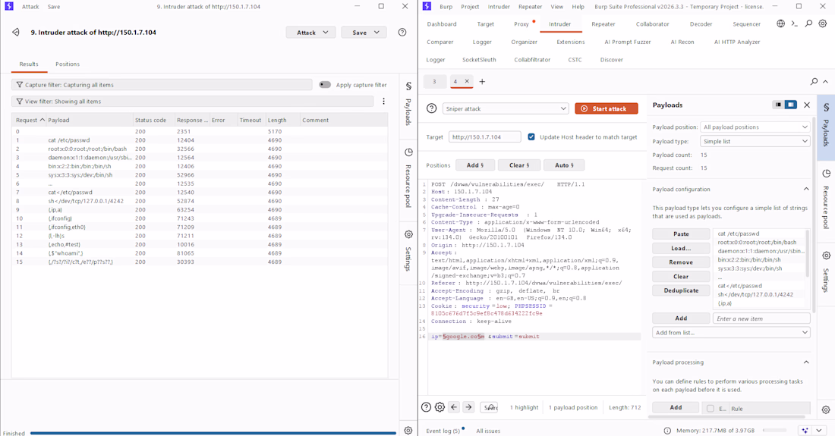The image size is (835, 436).
Task: Switch Payloads panel to right-docked layout icon
Action: click(x=791, y=105)
